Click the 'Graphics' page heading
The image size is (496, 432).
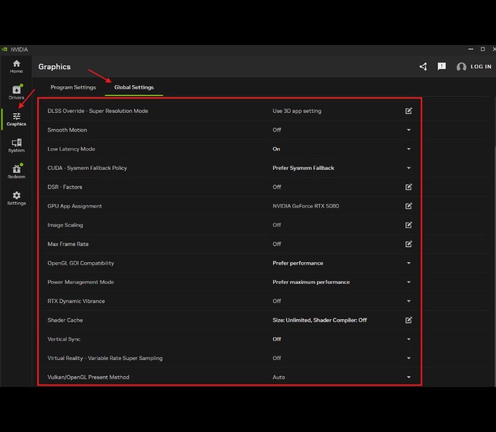[x=55, y=67]
